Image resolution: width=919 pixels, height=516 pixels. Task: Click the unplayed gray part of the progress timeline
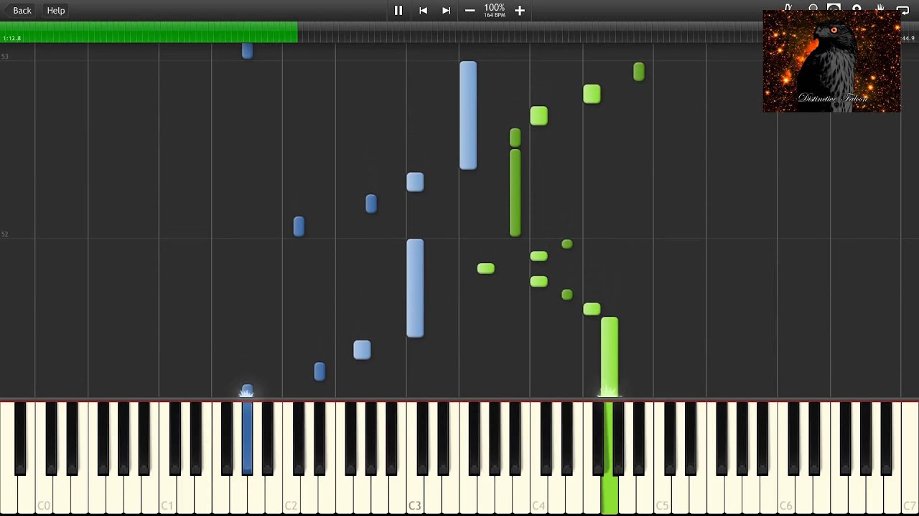[530, 32]
